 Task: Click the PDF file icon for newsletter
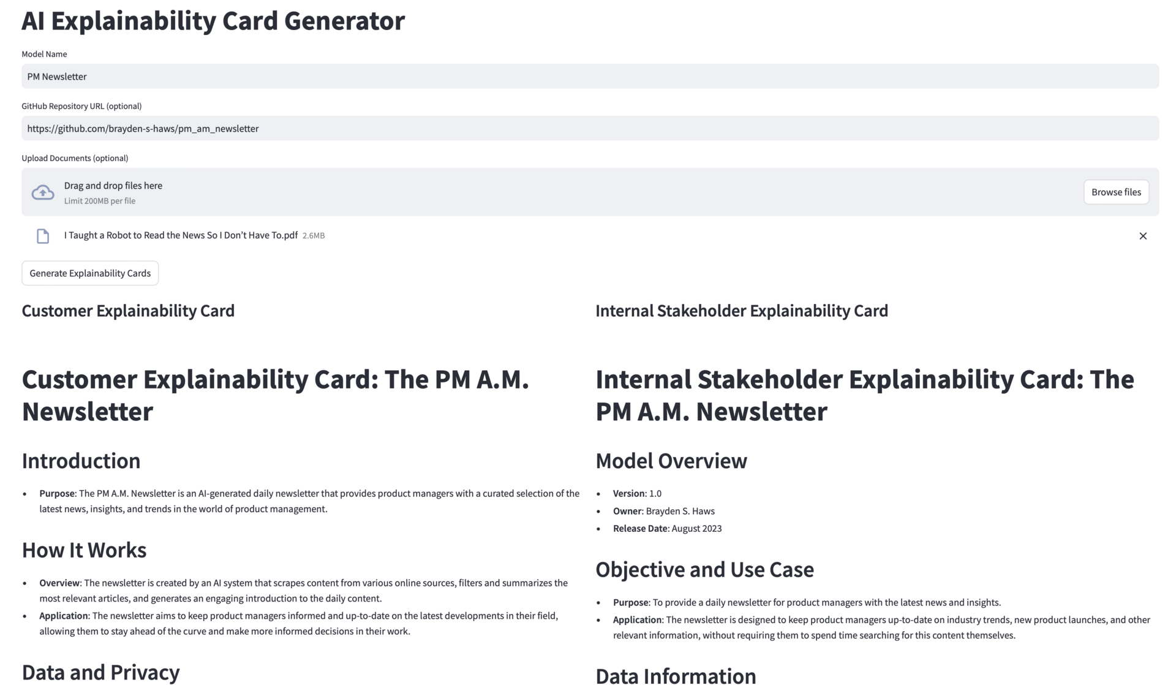point(43,236)
